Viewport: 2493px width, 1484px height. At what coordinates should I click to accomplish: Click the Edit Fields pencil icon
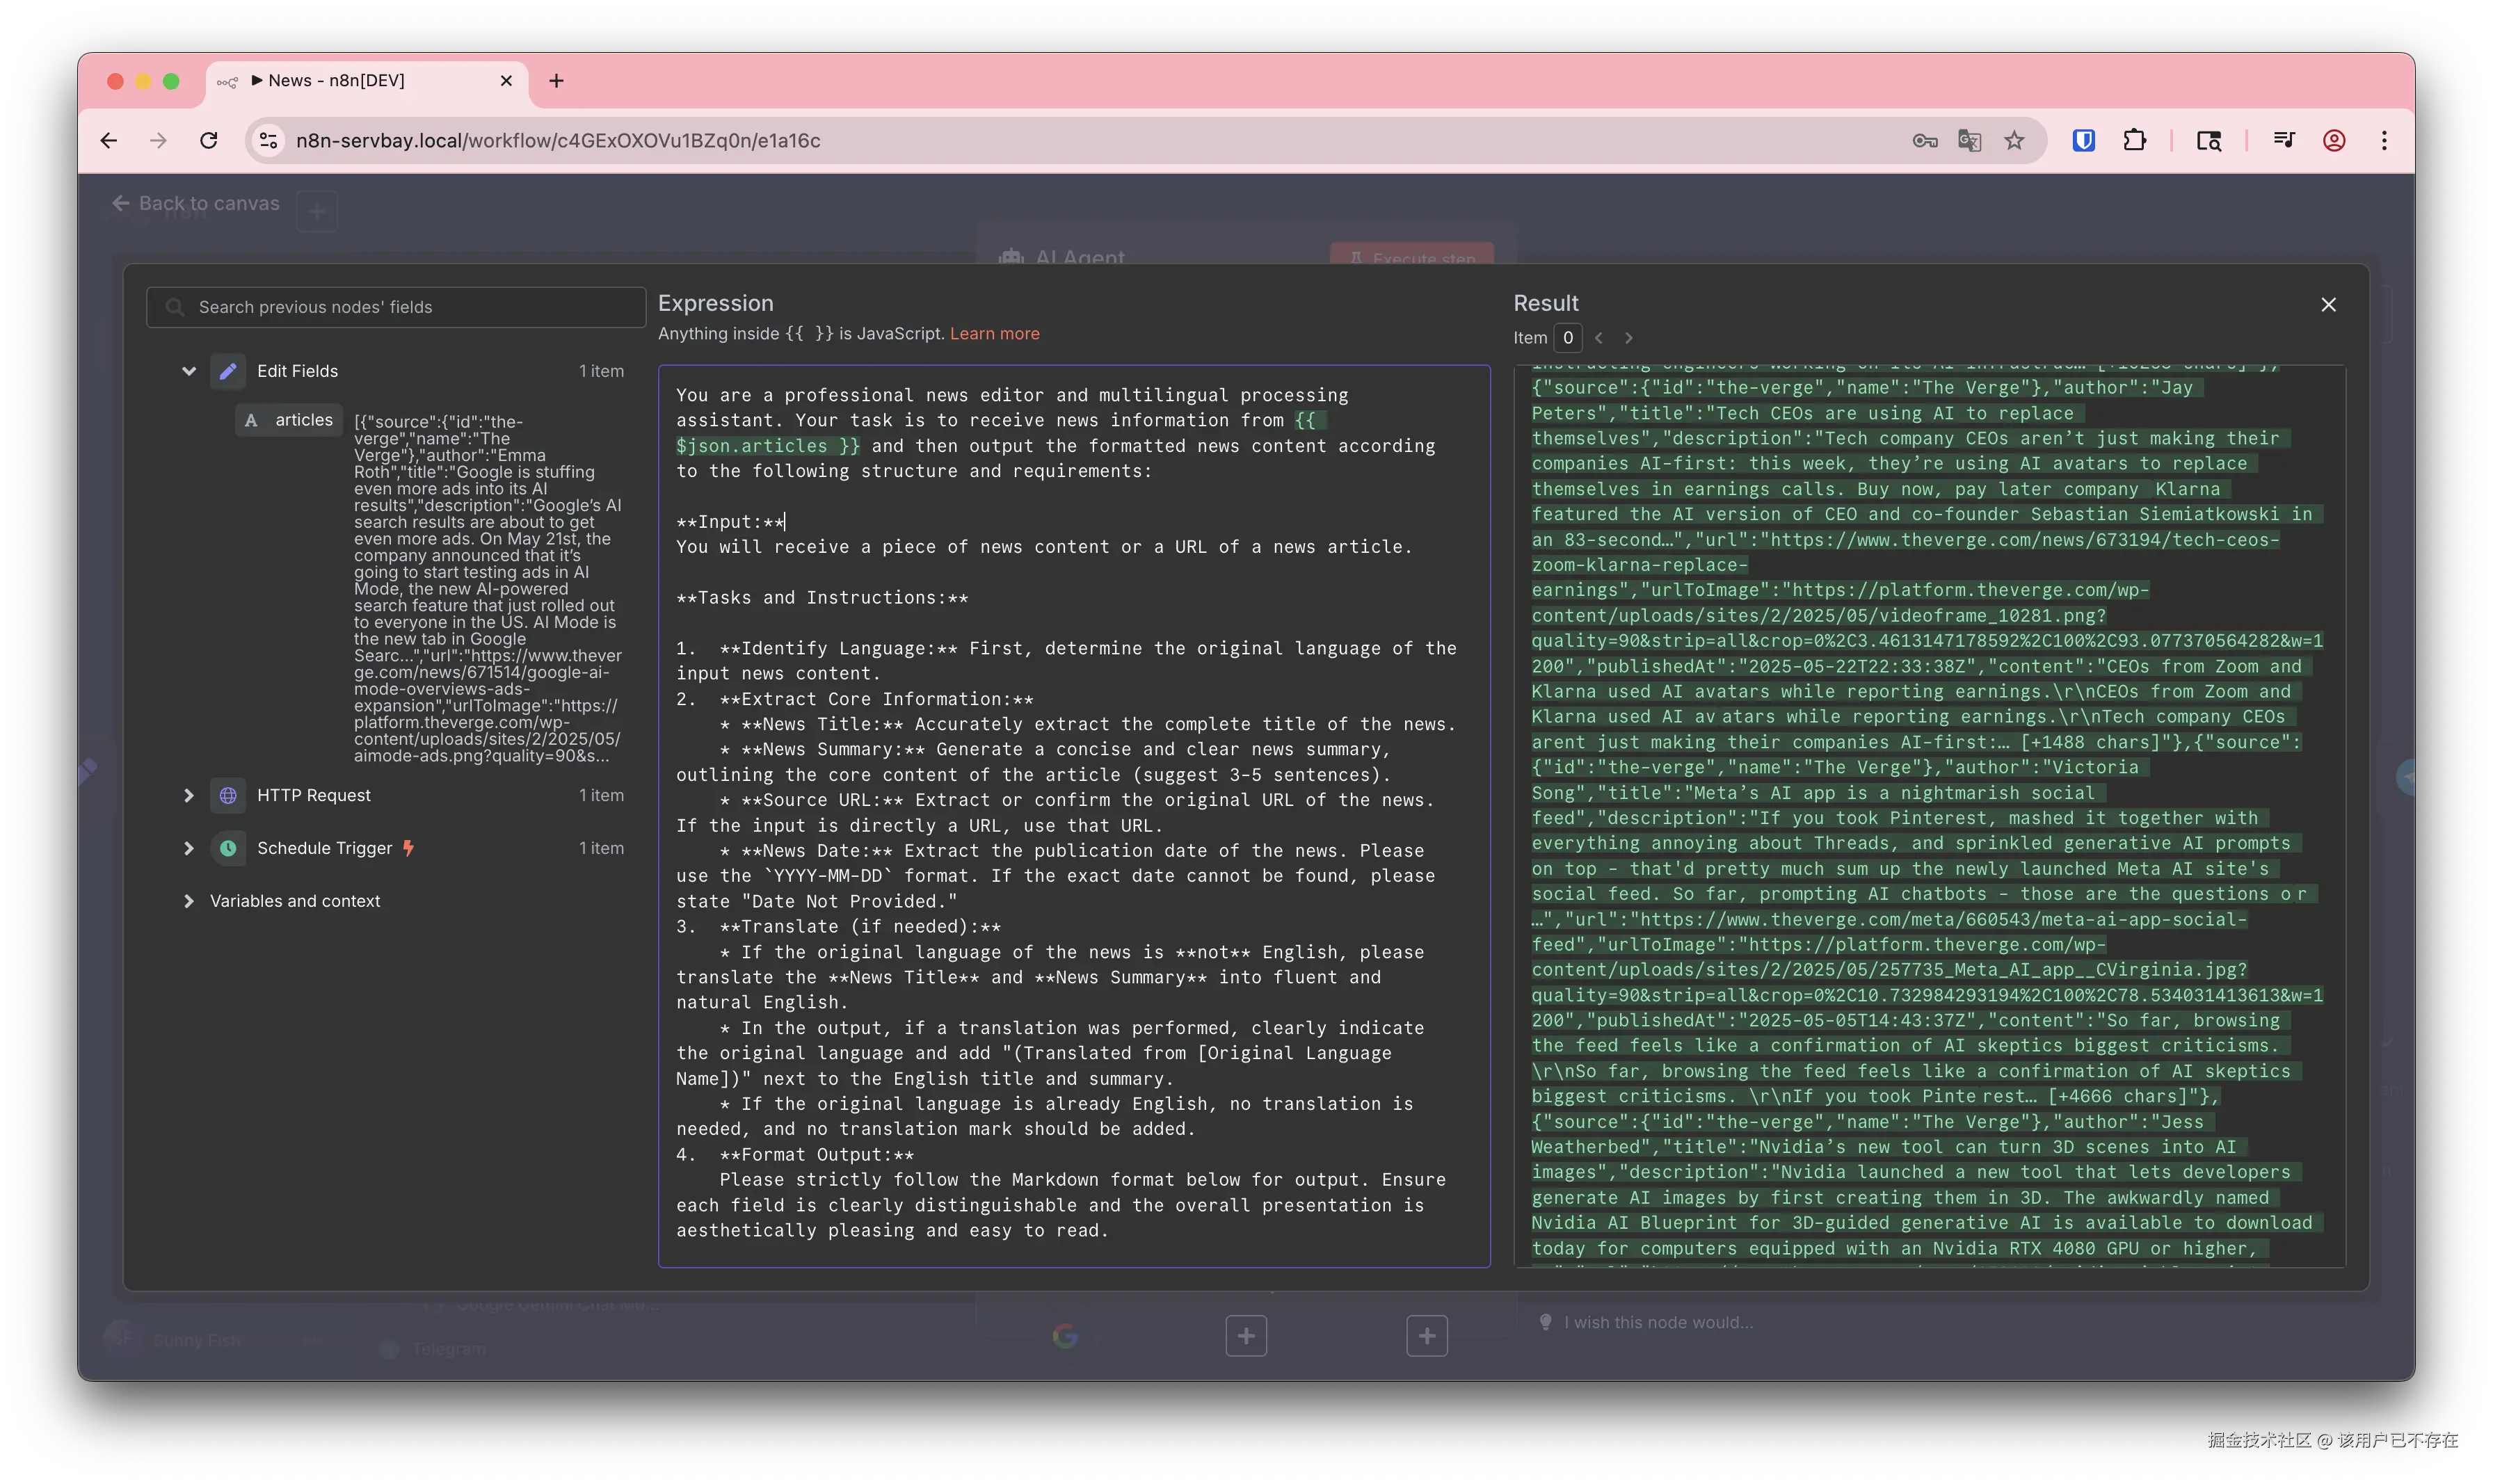tap(228, 371)
